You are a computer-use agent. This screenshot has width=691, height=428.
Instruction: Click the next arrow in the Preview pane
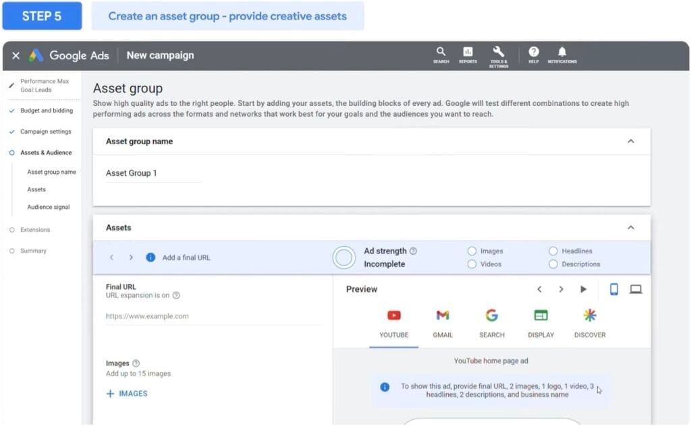(561, 288)
